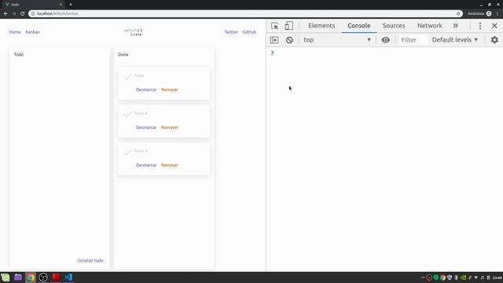Viewport: 503px width, 283px height.
Task: Go back with the browser back arrow
Action: coord(6,13)
